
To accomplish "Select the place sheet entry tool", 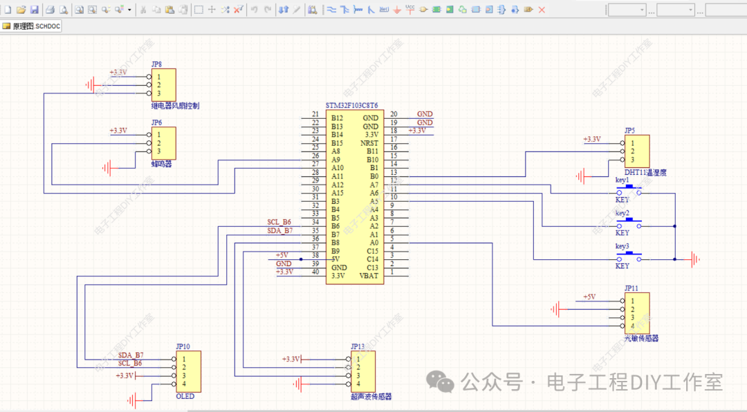I will point(450,10).
